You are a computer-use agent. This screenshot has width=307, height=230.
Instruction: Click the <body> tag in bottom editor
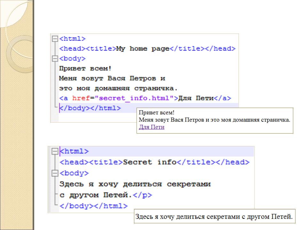tap(74, 173)
